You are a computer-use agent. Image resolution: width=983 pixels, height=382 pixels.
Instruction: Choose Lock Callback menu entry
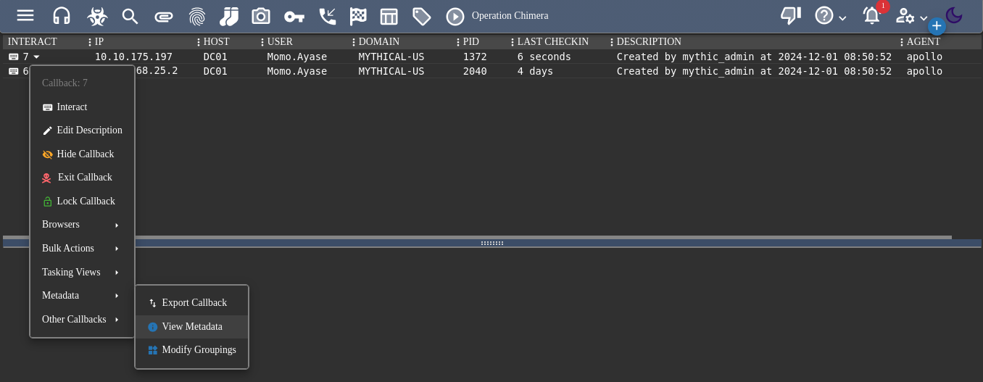tap(82, 202)
